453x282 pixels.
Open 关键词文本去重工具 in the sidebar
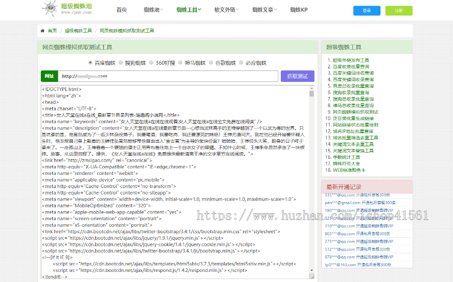click(x=353, y=144)
